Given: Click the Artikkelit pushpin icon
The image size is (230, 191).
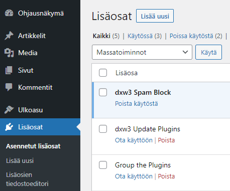Looking at the screenshot, I should (x=9, y=36).
